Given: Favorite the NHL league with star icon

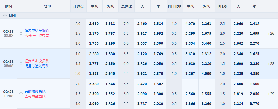Looking at the screenshot, I should (5, 16).
